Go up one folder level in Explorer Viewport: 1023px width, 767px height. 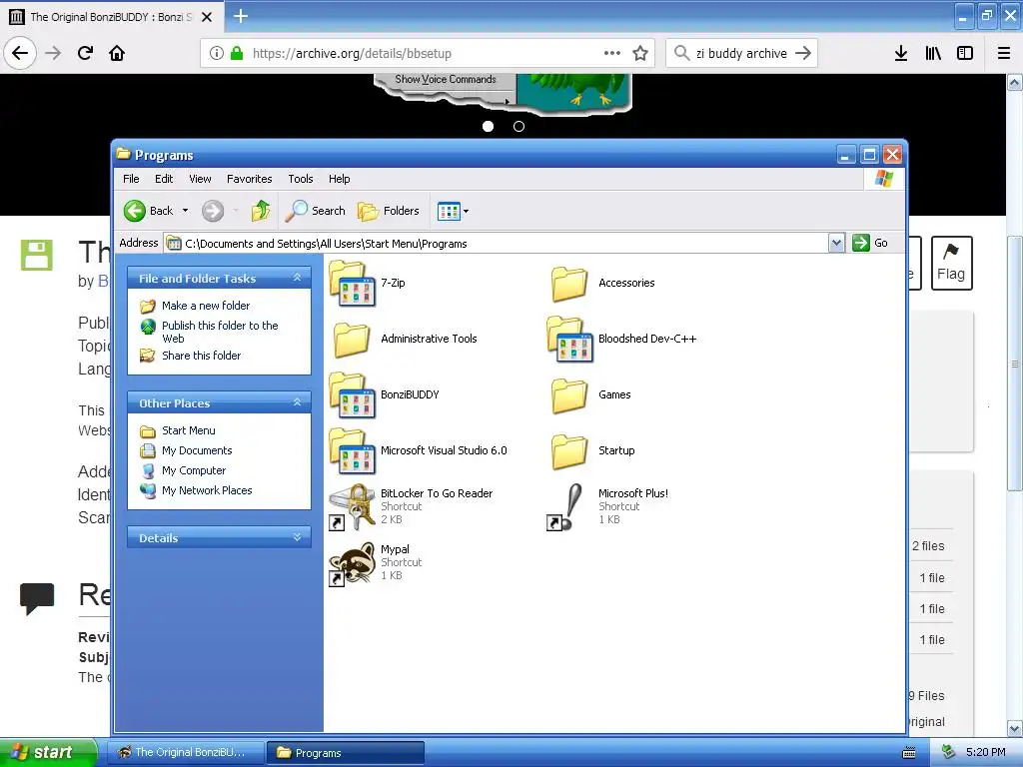click(261, 211)
